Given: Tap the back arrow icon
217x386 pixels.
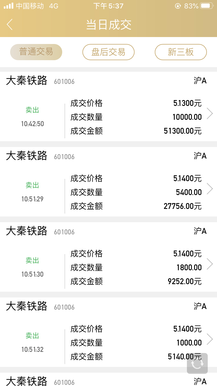Looking at the screenshot, I should 10,25.
